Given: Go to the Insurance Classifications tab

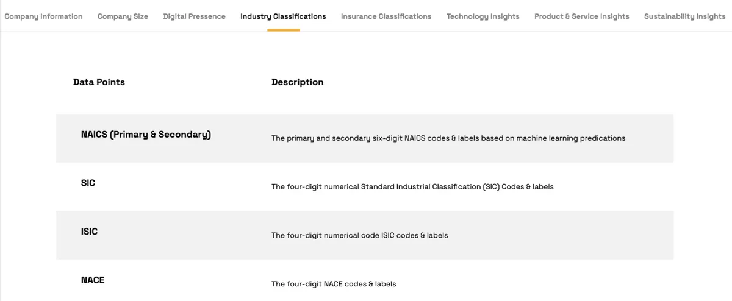Looking at the screenshot, I should tap(386, 16).
